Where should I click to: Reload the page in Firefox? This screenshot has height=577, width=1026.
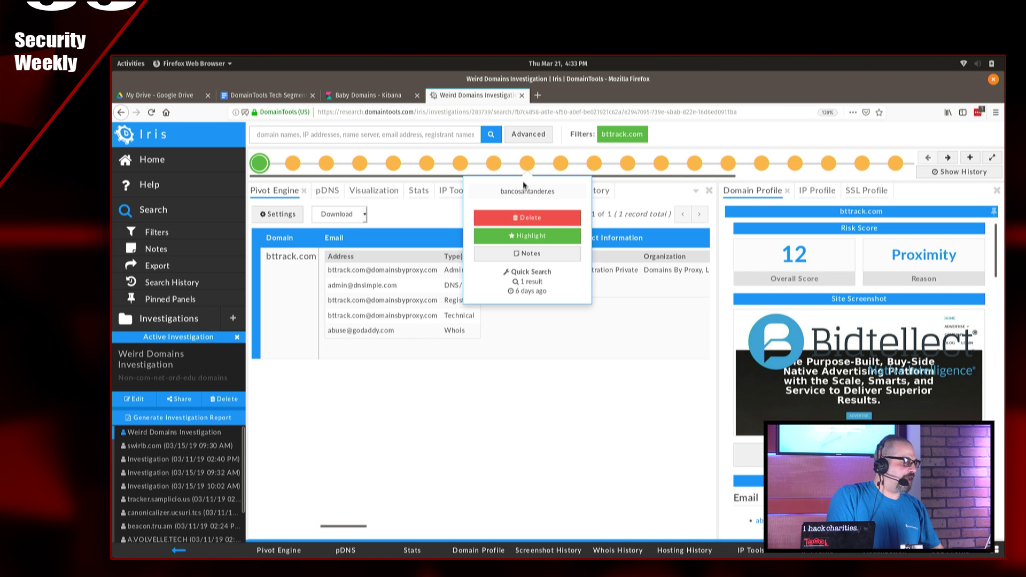click(x=151, y=112)
